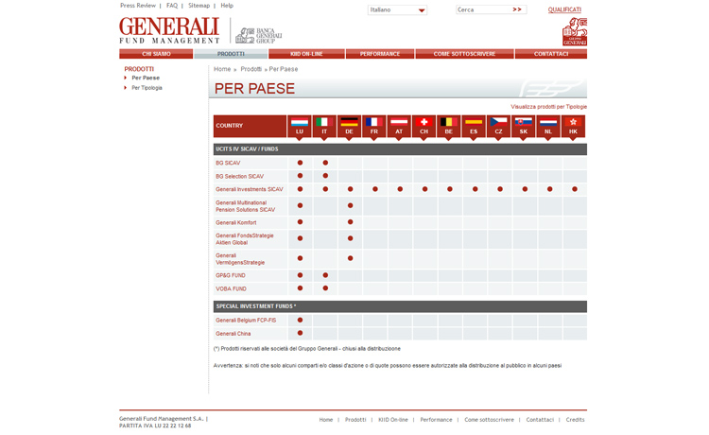Open the Generali China fund link

click(x=233, y=334)
